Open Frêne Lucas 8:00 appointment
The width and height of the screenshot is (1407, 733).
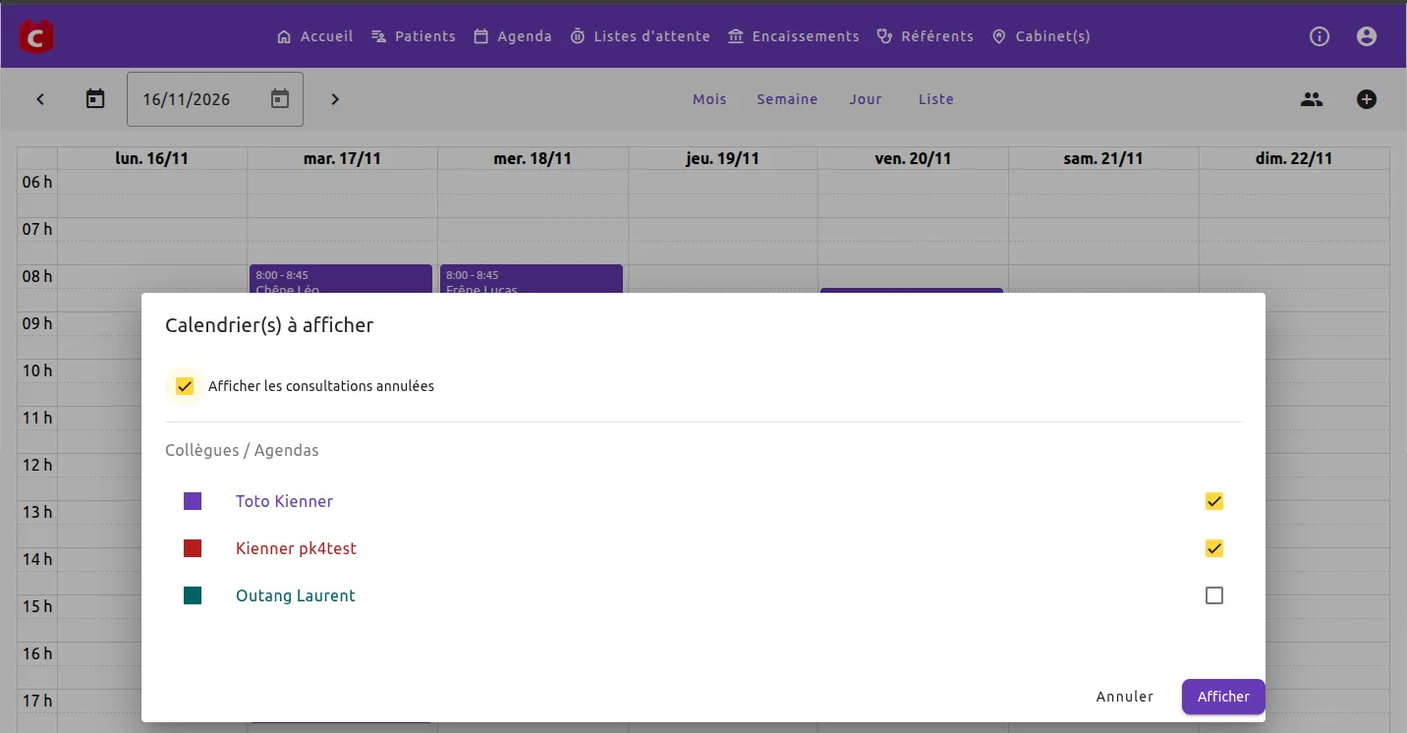[x=532, y=279]
